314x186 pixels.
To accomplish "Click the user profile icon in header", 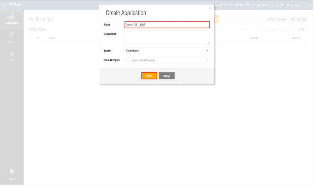I will pyautogui.click(x=278, y=5).
